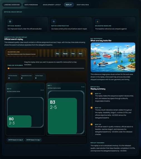
Task: Open the bay reference harbor image
Action: pyautogui.click(x=113, y=57)
